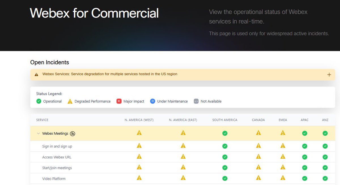Click the Webex Services degradation incident banner text

pos(110,74)
